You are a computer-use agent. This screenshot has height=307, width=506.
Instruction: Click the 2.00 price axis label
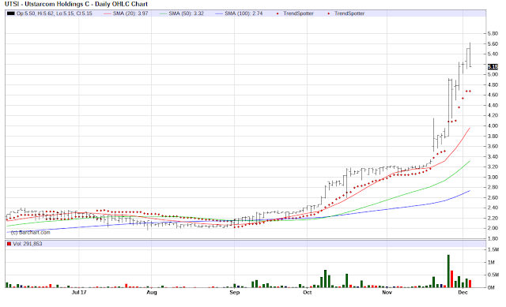(493, 228)
